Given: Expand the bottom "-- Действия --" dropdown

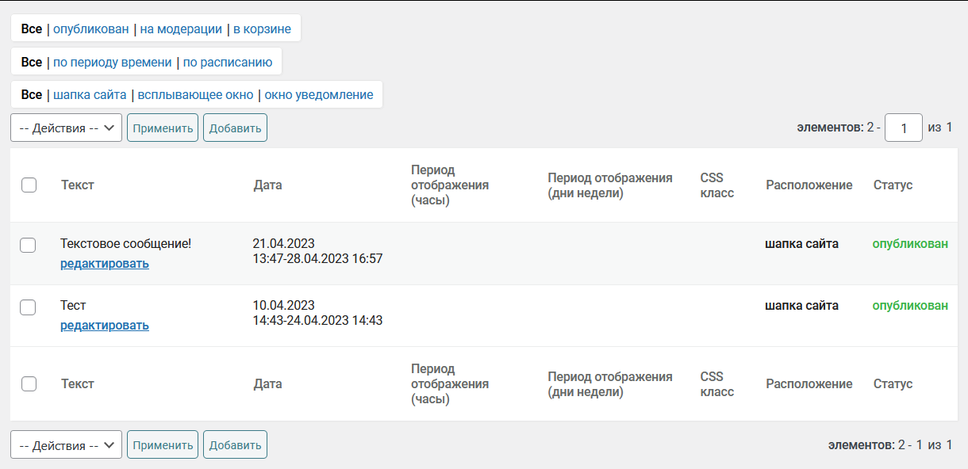Looking at the screenshot, I should point(66,445).
